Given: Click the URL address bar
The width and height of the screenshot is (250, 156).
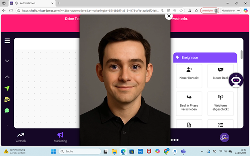Looking at the screenshot, I should click(x=90, y=10).
